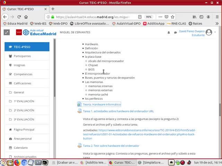Open messages speech bubble icon
Viewport: 222px width, 166px height.
click(x=176, y=33)
